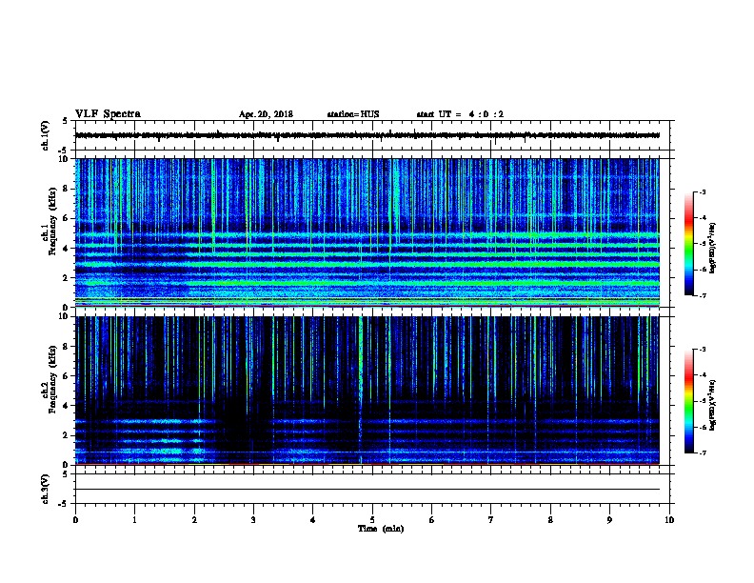754x583 pixels.
Task: Click the color scale bar beside ch.2 spectrogram
Action: [x=689, y=401]
